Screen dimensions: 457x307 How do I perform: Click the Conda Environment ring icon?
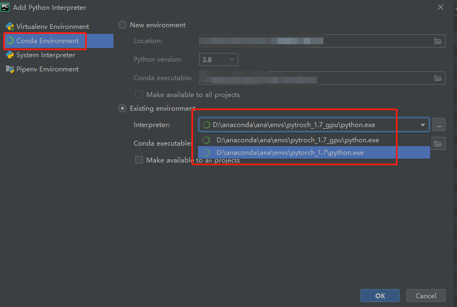pyautogui.click(x=10, y=41)
